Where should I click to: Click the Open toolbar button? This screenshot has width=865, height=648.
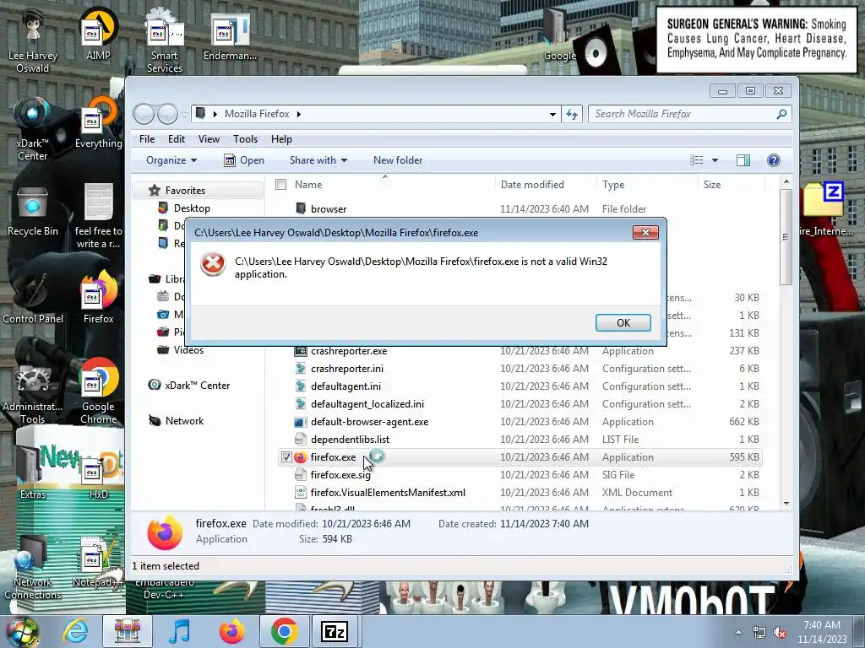244,160
